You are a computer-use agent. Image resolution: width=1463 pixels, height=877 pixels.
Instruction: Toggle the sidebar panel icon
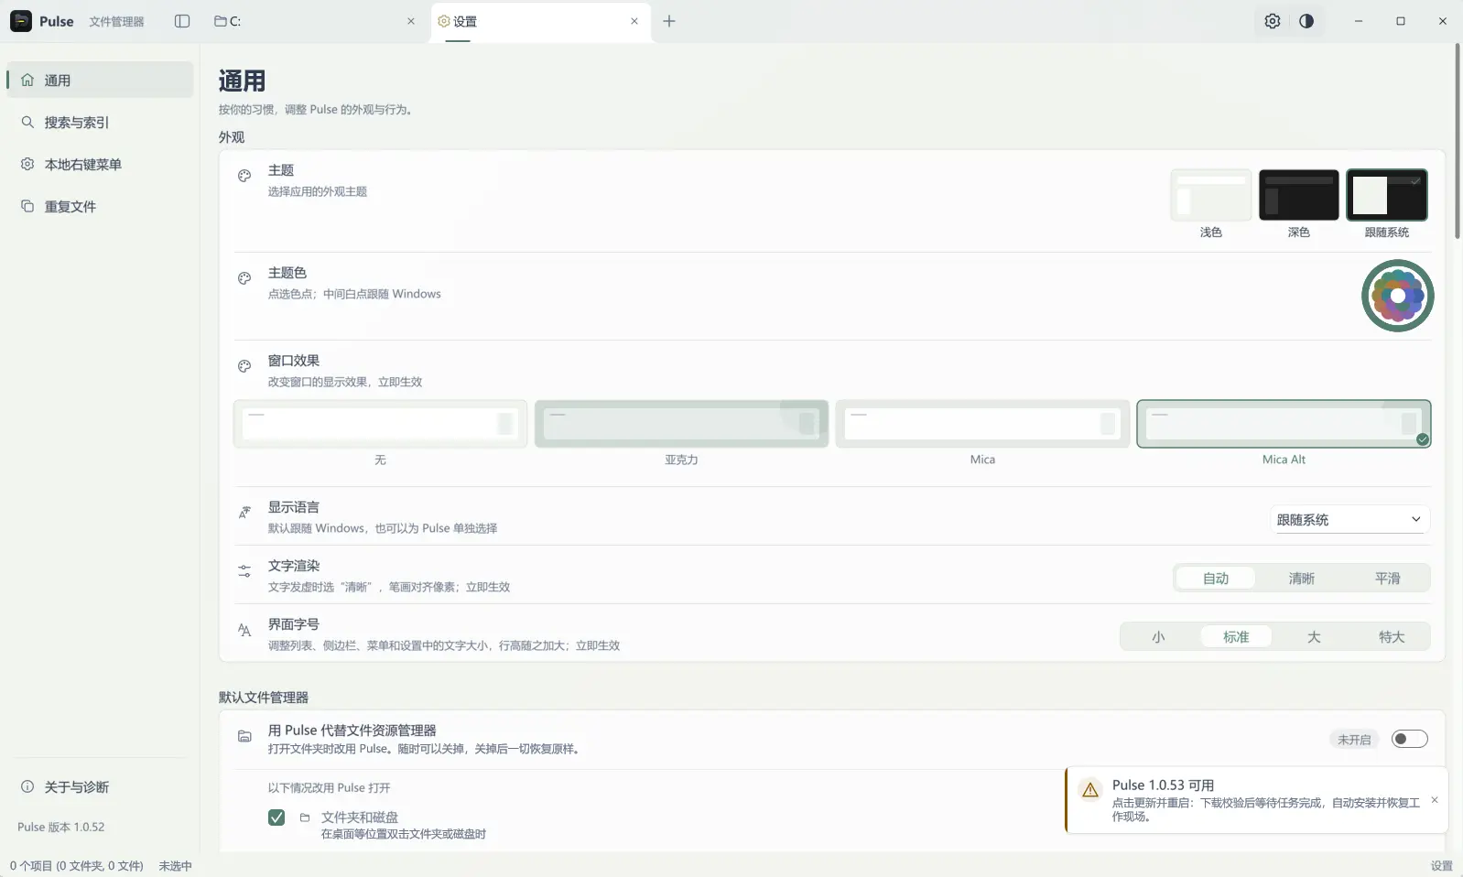[182, 21]
